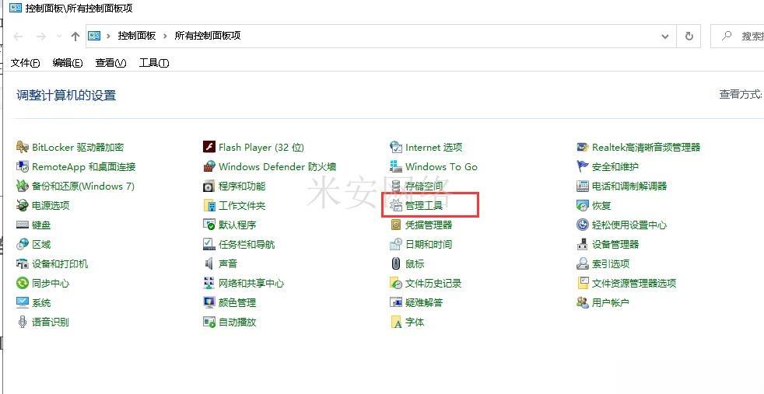Open the 工具(T) menu

[x=154, y=63]
